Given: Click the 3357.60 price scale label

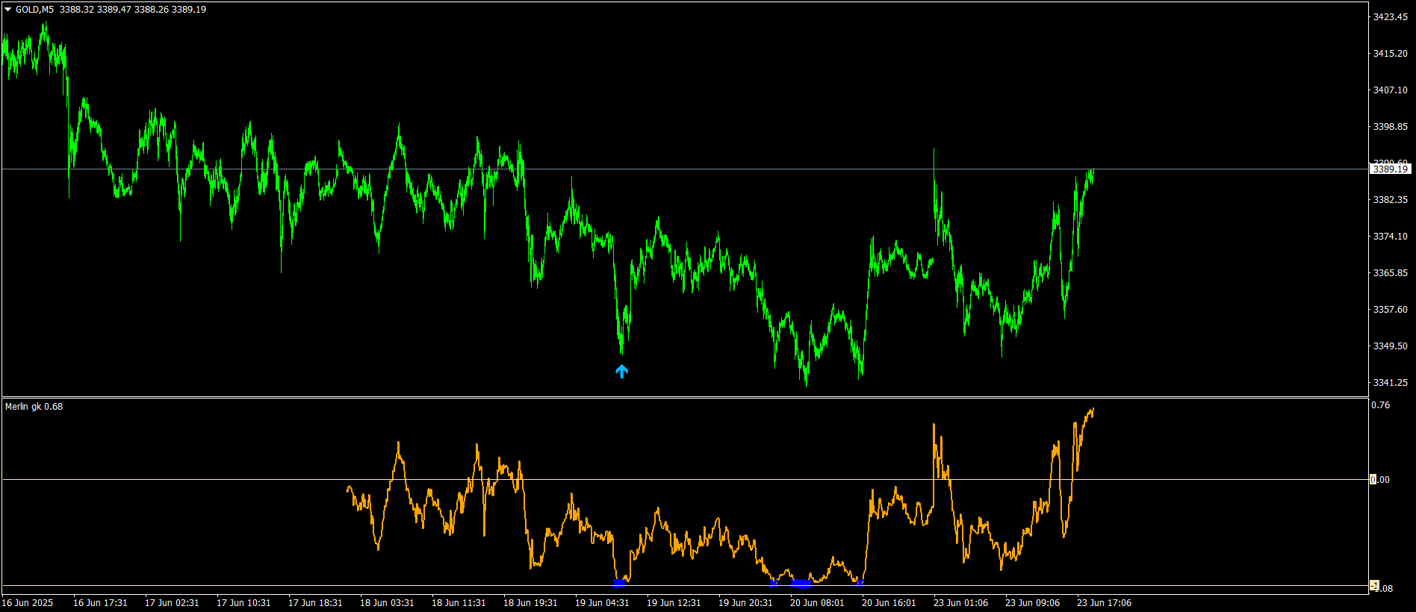Looking at the screenshot, I should point(1391,310).
